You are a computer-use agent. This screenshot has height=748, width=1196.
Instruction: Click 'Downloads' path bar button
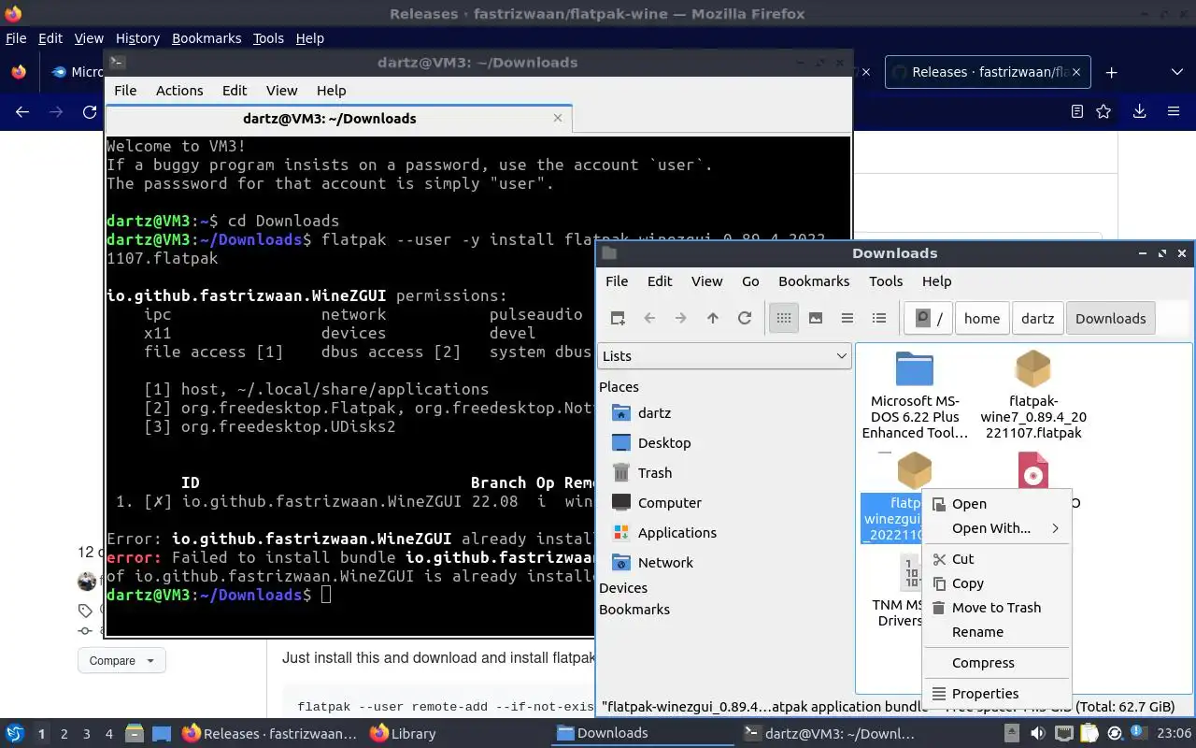click(1110, 318)
